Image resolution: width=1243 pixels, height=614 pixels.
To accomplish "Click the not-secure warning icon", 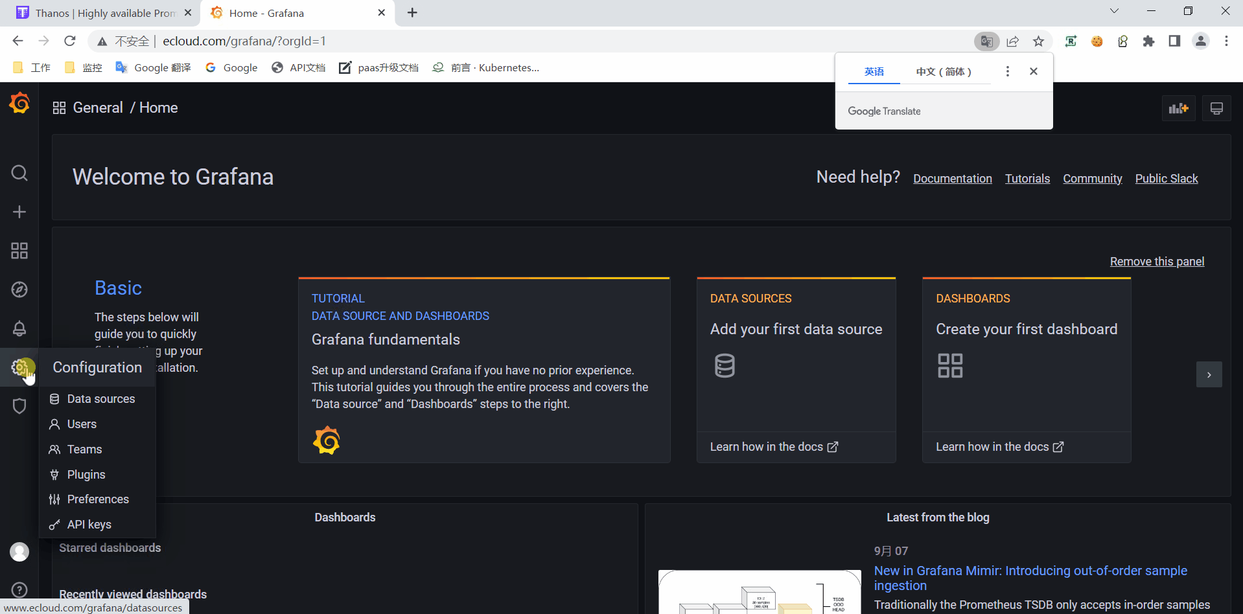I will tap(102, 41).
